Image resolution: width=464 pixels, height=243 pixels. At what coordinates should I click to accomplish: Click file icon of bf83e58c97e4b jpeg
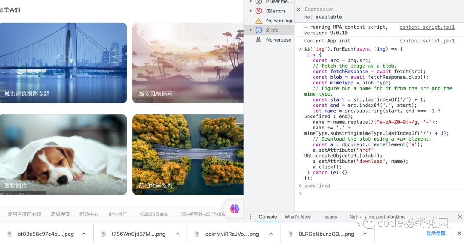[x=9, y=234]
